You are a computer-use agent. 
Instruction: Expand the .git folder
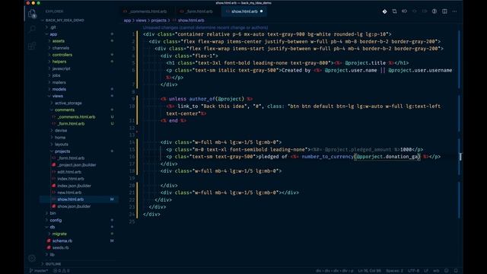pos(53,27)
